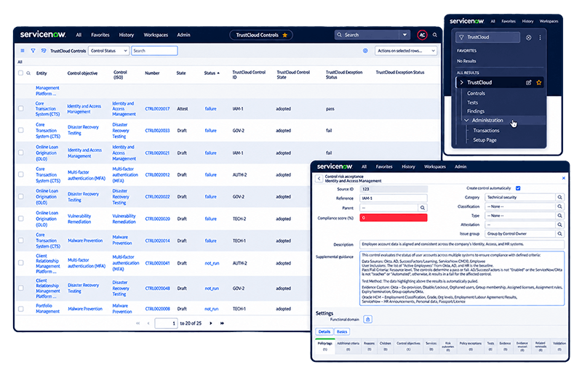Image resolution: width=582 pixels, height=388 pixels.
Task: Switch to the Details tab
Action: [x=324, y=331]
